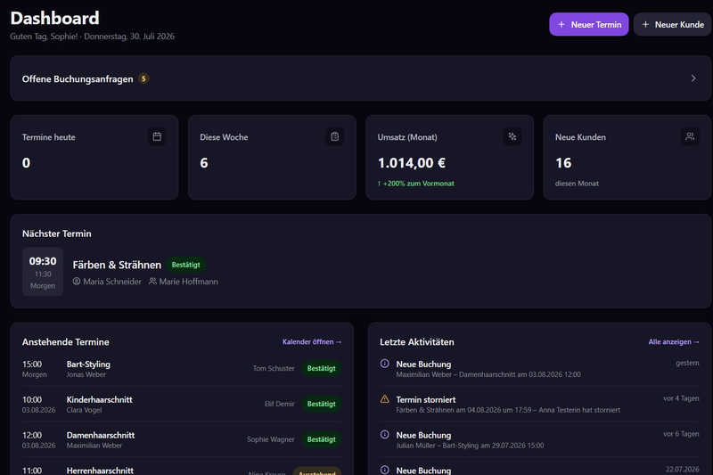Click the staff icon next to Marie Hoffmann

pyautogui.click(x=152, y=282)
